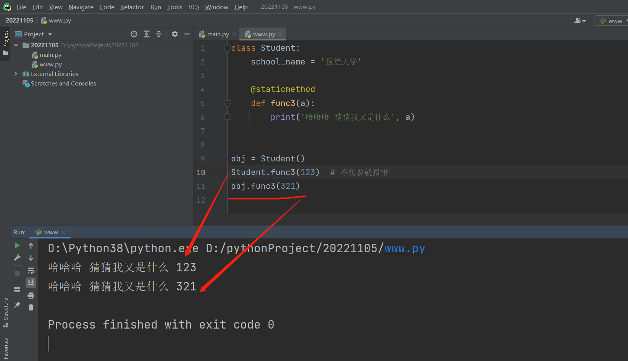Select Scratches and Consoles item
Image resolution: width=628 pixels, height=361 pixels.
59,83
